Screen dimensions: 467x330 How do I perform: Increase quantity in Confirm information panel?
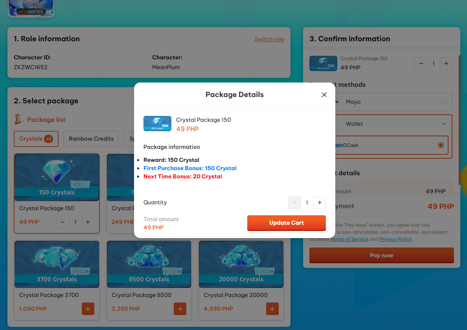pos(446,63)
